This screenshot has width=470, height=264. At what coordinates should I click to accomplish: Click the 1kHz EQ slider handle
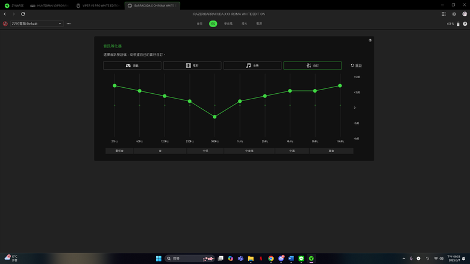[x=240, y=102]
